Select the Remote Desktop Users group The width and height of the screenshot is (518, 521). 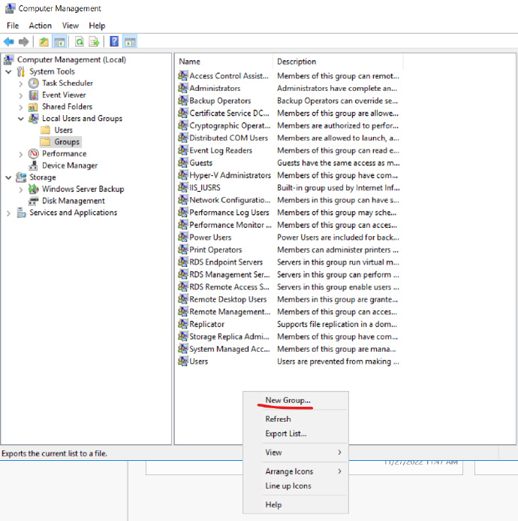(227, 299)
